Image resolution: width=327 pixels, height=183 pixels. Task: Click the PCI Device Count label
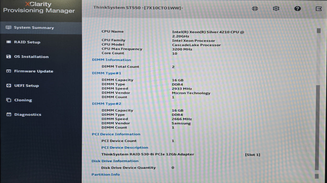(x=119, y=141)
